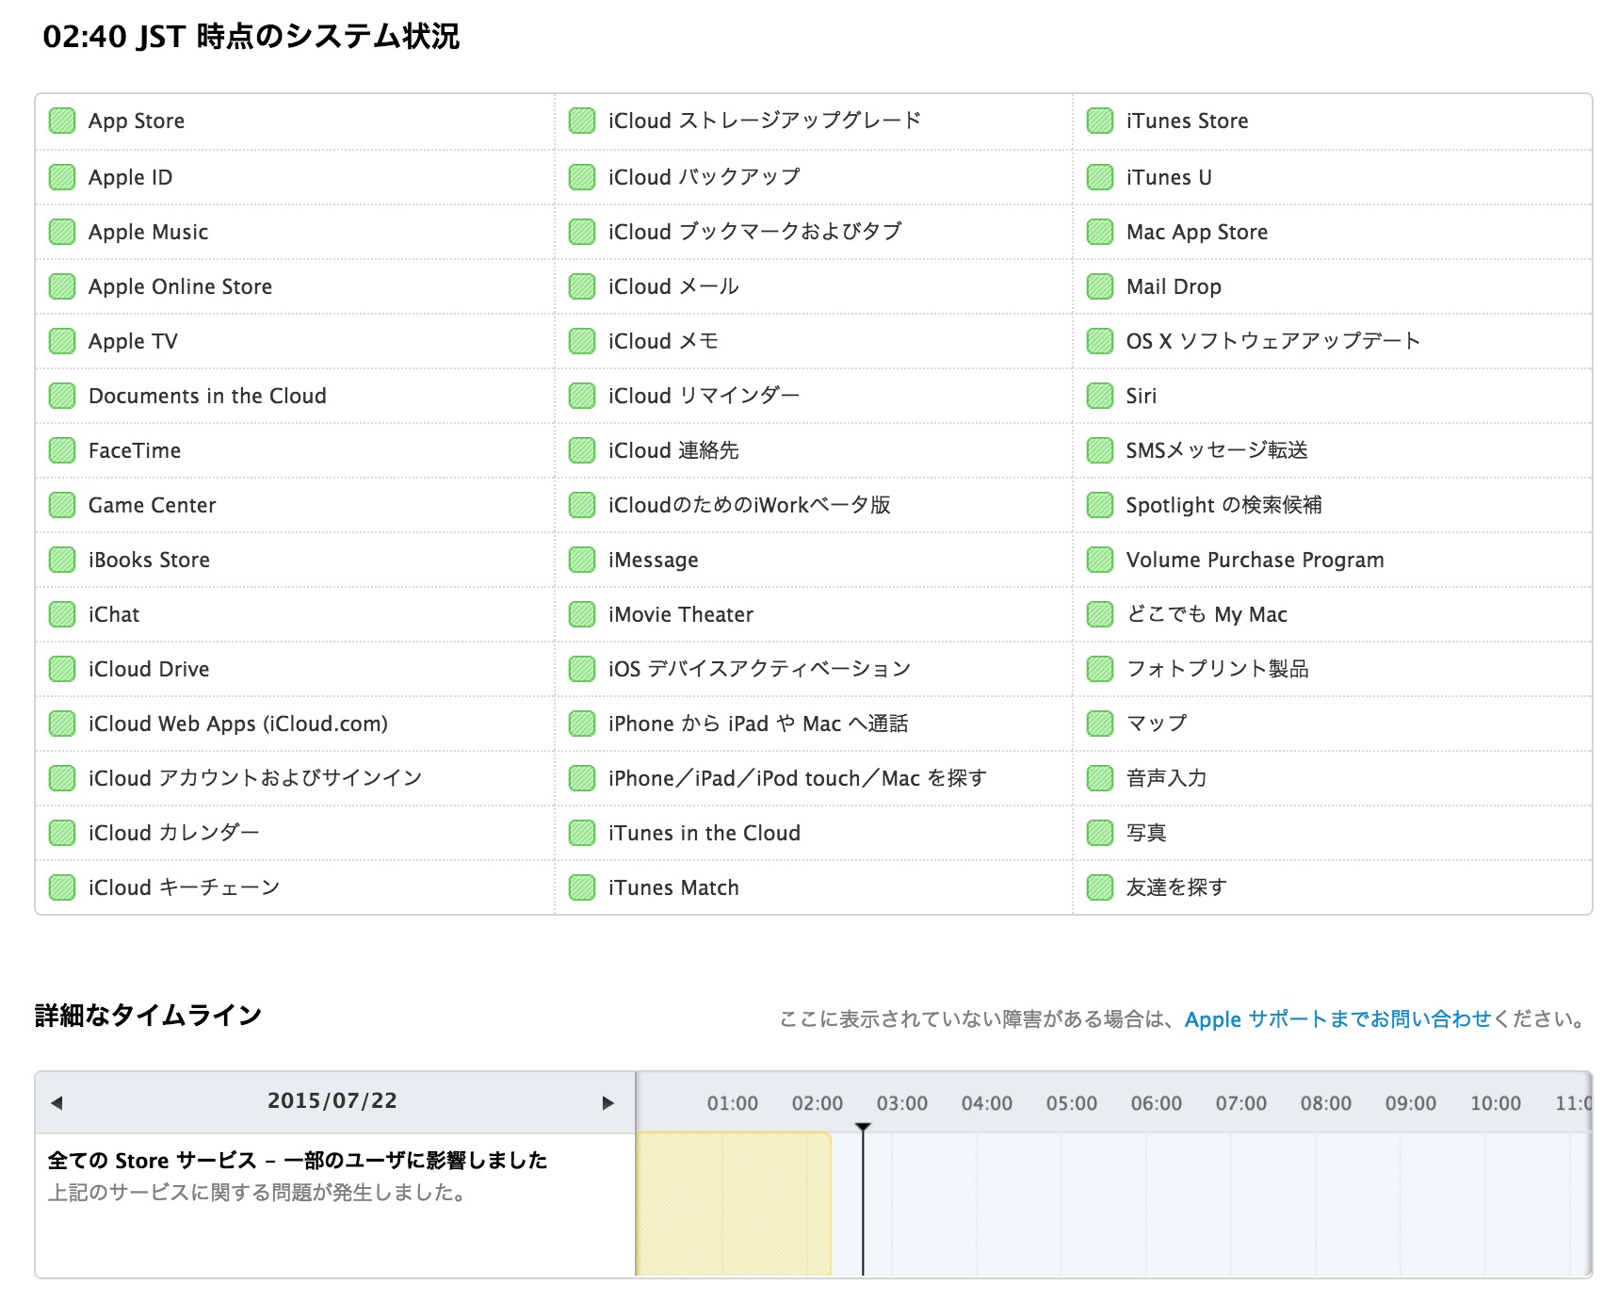Image resolution: width=1620 pixels, height=1302 pixels.
Task: Click the iChat status icon
Action: tap(62, 614)
